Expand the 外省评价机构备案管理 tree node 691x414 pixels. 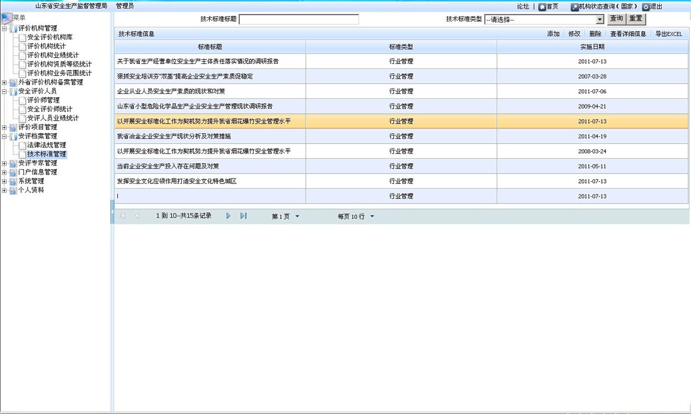(x=5, y=83)
